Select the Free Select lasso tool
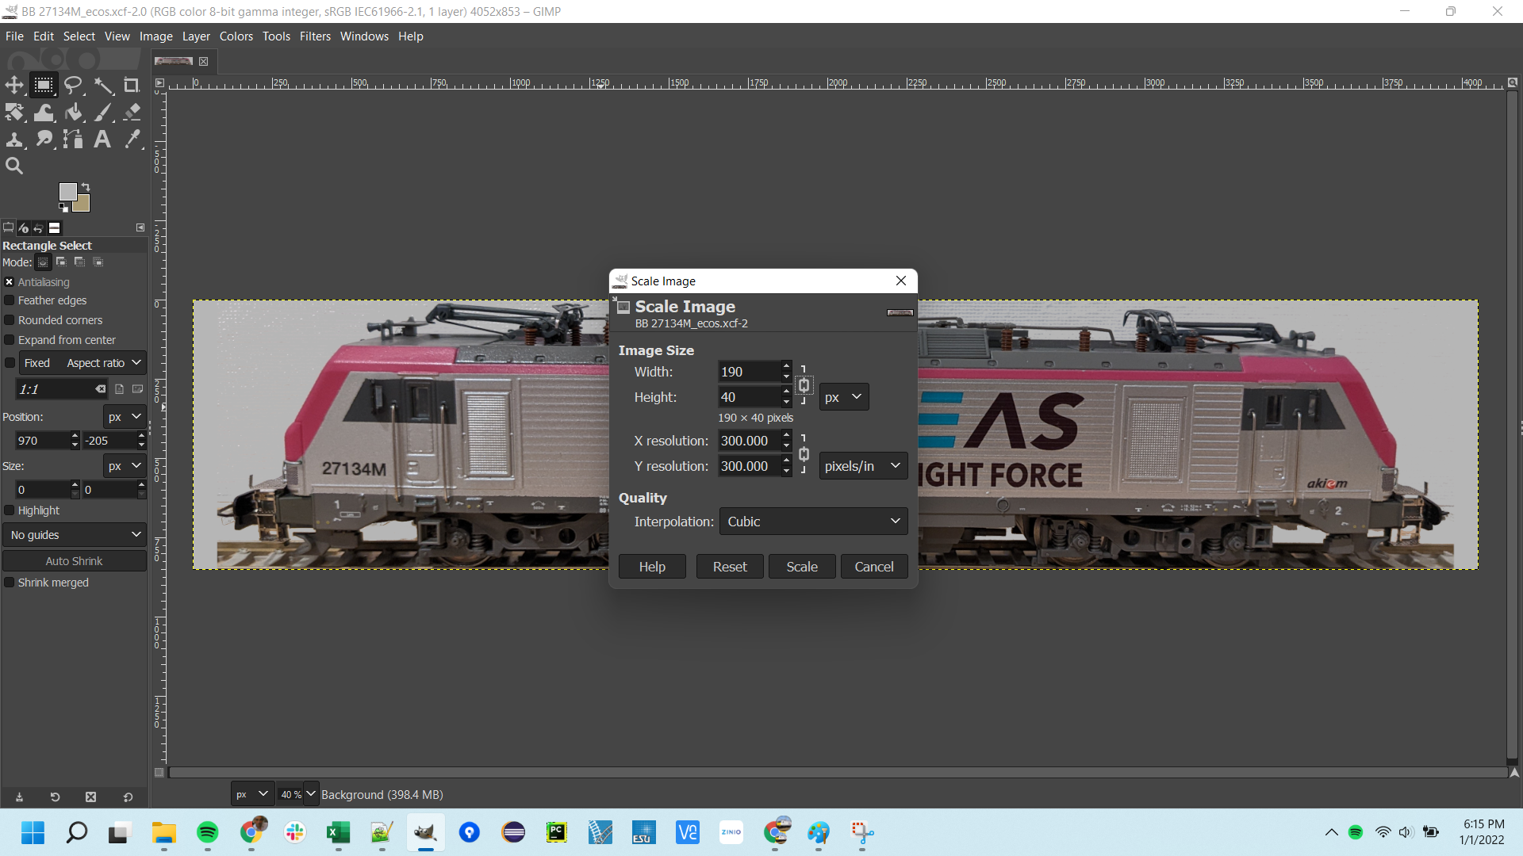The height and width of the screenshot is (856, 1523). (74, 85)
